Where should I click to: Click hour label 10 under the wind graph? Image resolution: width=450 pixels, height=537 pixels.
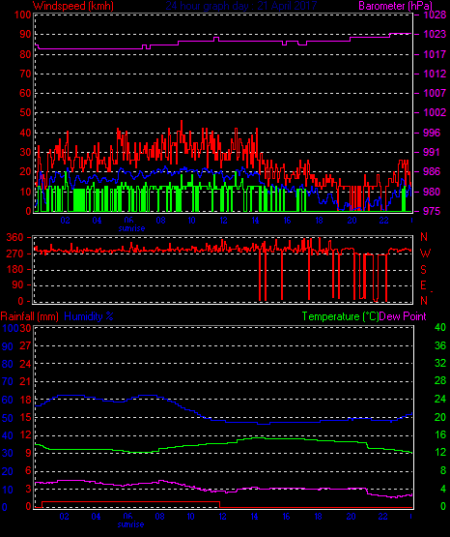point(192,221)
